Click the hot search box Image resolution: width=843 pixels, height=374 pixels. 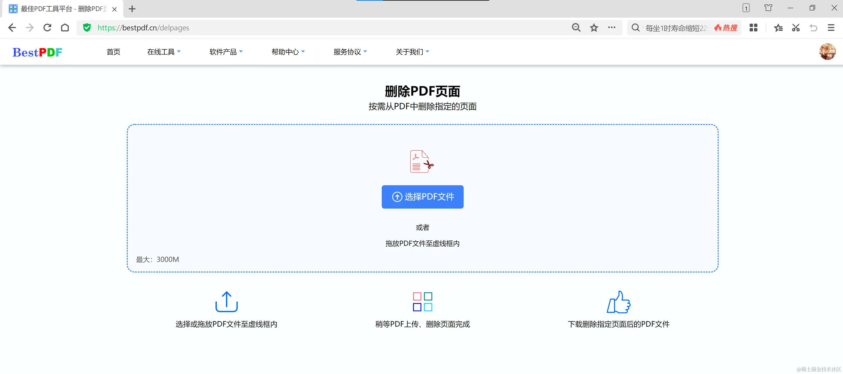(676, 28)
